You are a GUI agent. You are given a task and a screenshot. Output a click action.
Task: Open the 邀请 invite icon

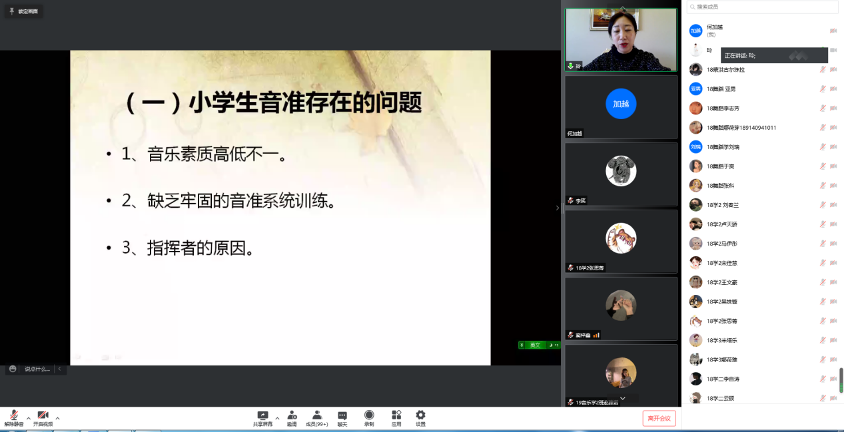point(292,415)
